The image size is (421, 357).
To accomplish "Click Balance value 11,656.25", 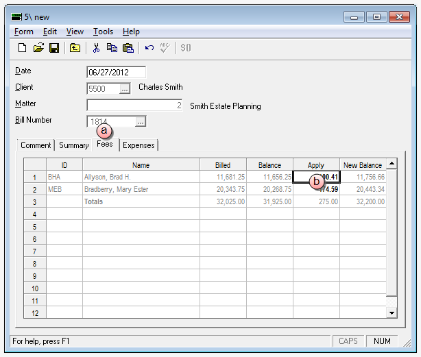I will click(269, 177).
